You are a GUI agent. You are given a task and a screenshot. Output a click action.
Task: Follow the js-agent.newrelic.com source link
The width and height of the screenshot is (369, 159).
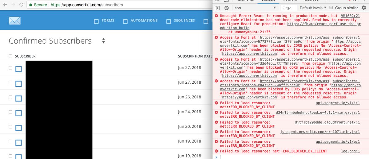click(320, 132)
